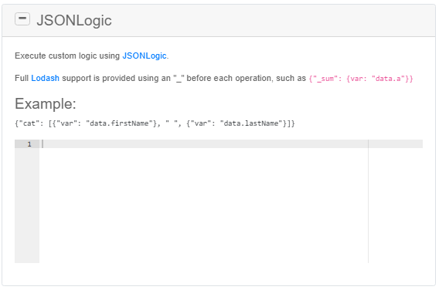
Task: Click the "Example:" heading
Action: pos(46,103)
